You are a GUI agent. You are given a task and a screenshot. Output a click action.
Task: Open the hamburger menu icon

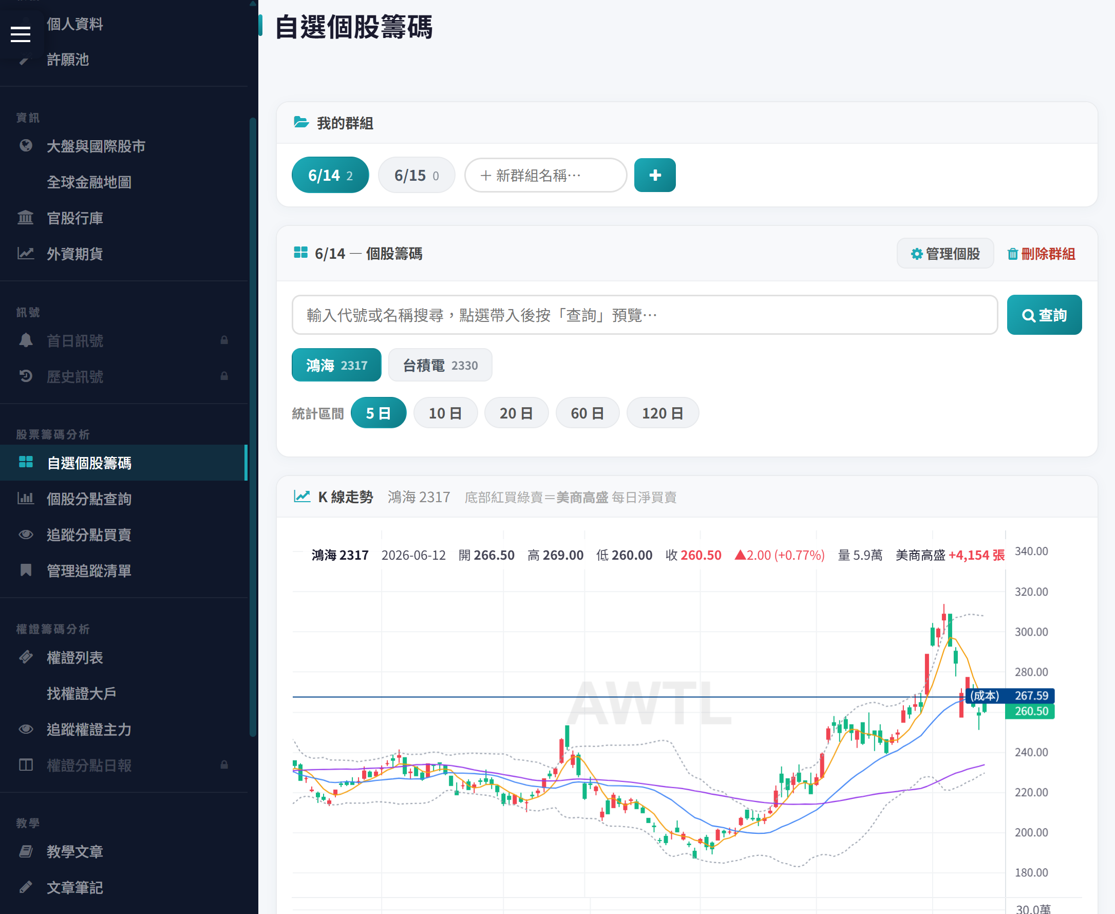21,34
